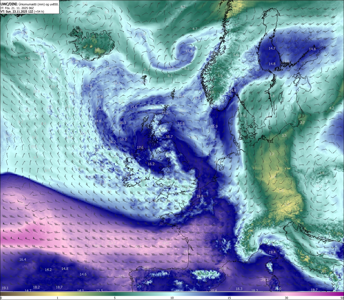Click the 24.8 value over eastern Spain
344x300 pixels.
pos(223,269)
